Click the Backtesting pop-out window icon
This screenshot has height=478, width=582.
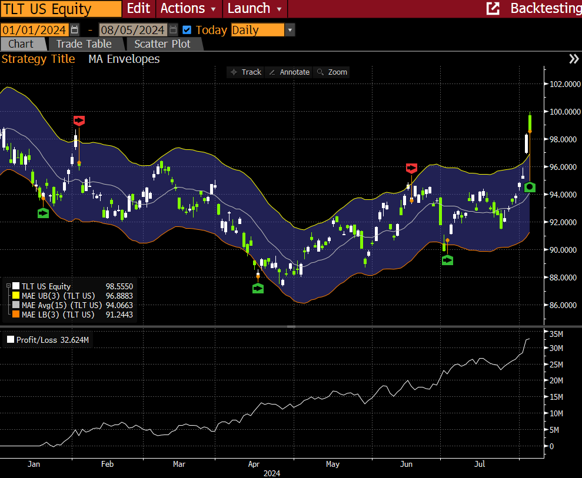tap(493, 8)
